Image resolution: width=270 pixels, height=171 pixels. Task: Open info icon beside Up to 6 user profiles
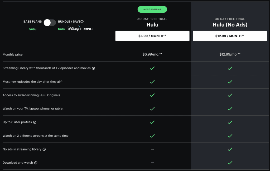point(35,122)
